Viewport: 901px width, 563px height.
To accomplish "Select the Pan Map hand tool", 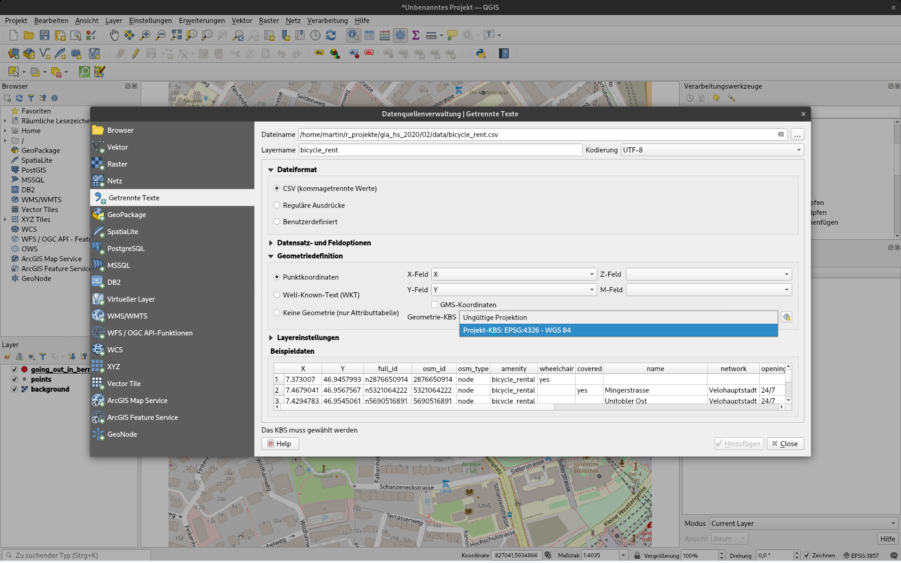I will (114, 35).
